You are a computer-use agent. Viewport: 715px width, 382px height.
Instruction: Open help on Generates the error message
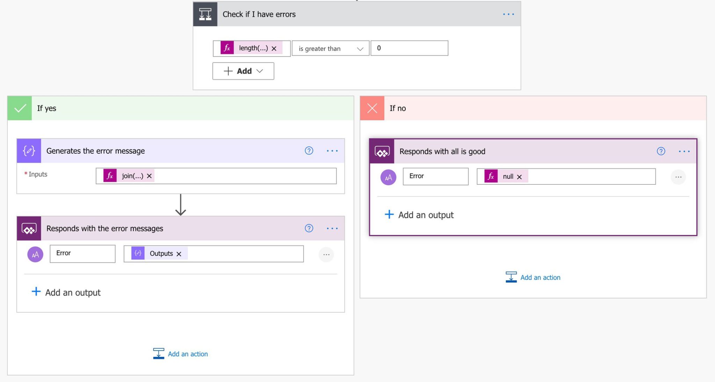(x=309, y=151)
